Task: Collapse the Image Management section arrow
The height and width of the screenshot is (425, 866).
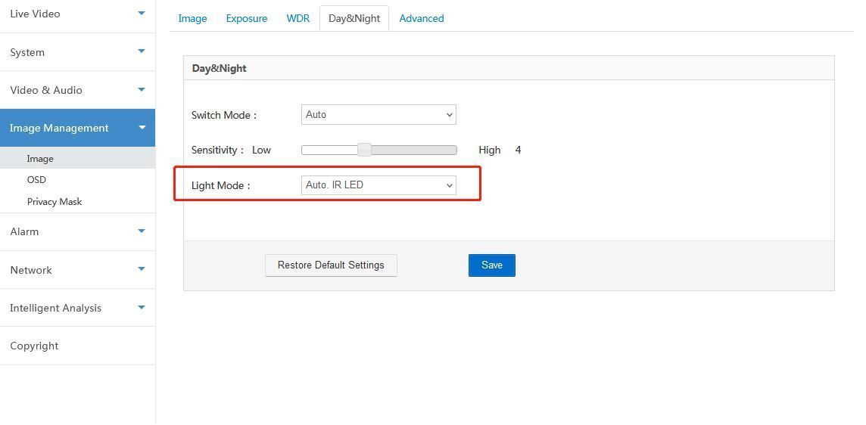Action: tap(142, 128)
